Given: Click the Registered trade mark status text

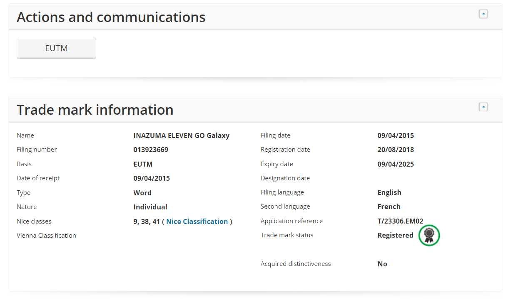Looking at the screenshot, I should point(396,235).
